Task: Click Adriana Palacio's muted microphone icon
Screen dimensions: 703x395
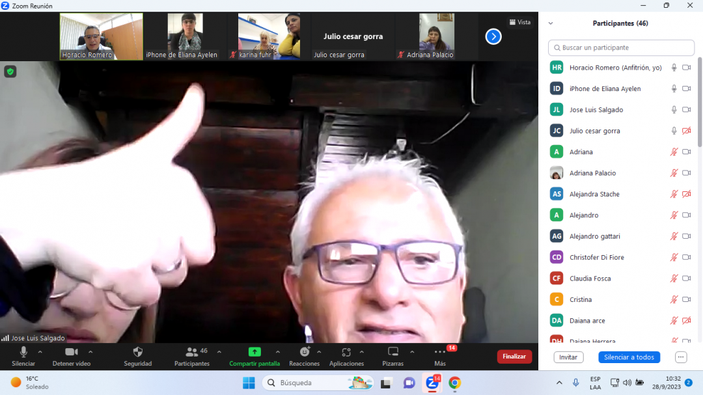Action: (674, 173)
